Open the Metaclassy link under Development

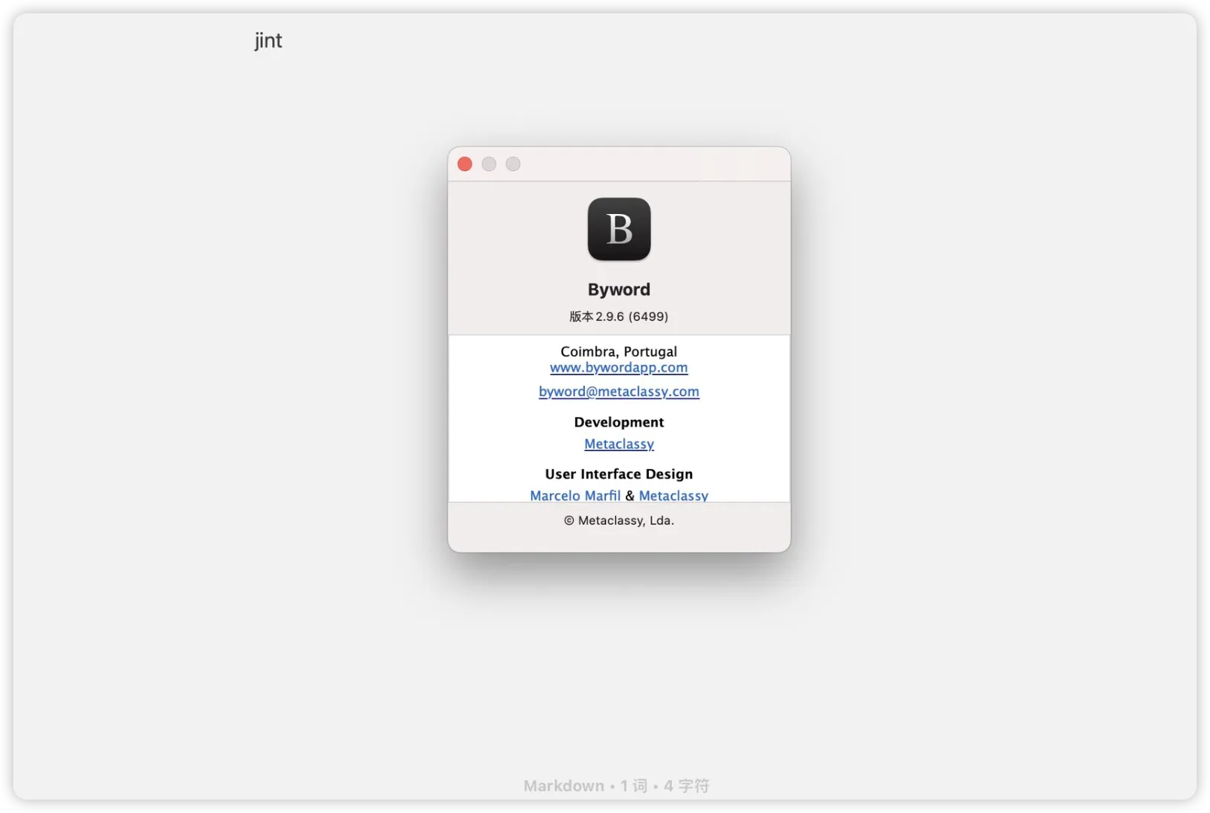(619, 444)
